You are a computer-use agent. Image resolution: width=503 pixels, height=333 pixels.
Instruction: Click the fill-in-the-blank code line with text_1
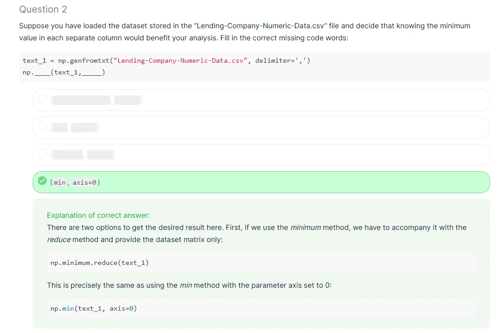64,72
